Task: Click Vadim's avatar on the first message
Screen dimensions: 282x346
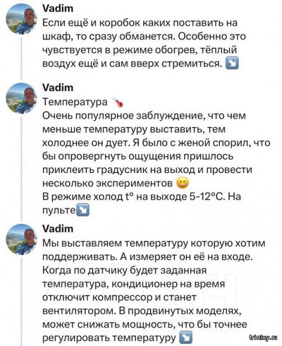Action: click(21, 19)
